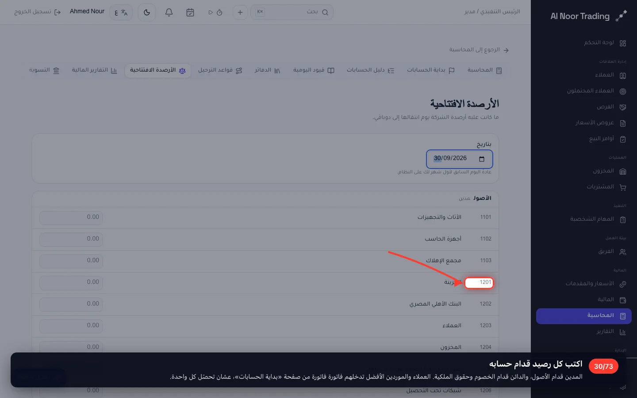The height and width of the screenshot is (398, 637).
Task: Open المحاسبة accounting in sidebar
Action: tap(584, 316)
